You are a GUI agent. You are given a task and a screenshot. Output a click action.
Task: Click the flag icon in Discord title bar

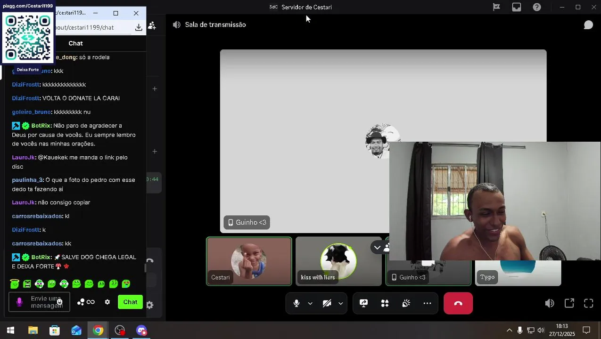tap(496, 7)
